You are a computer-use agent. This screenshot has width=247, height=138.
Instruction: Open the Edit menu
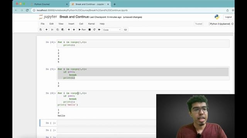pos(51,24)
